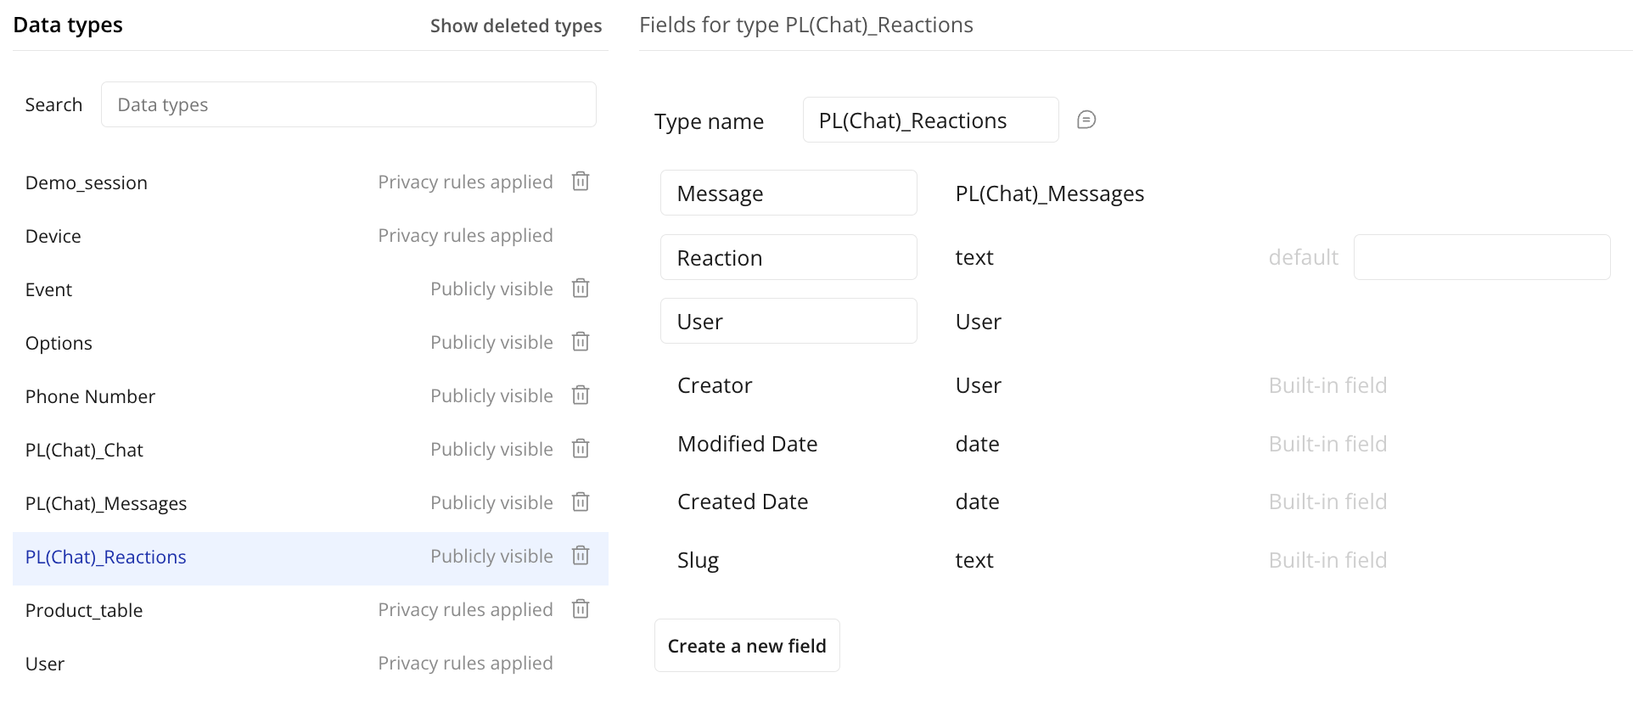This screenshot has width=1633, height=706.
Task: Edit the Type name field
Action: point(930,120)
